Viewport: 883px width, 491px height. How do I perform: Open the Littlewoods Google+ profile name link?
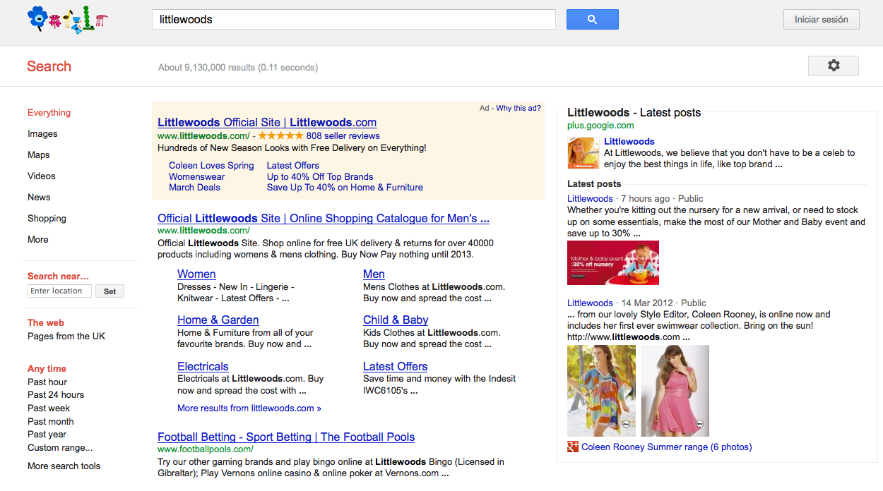(629, 141)
